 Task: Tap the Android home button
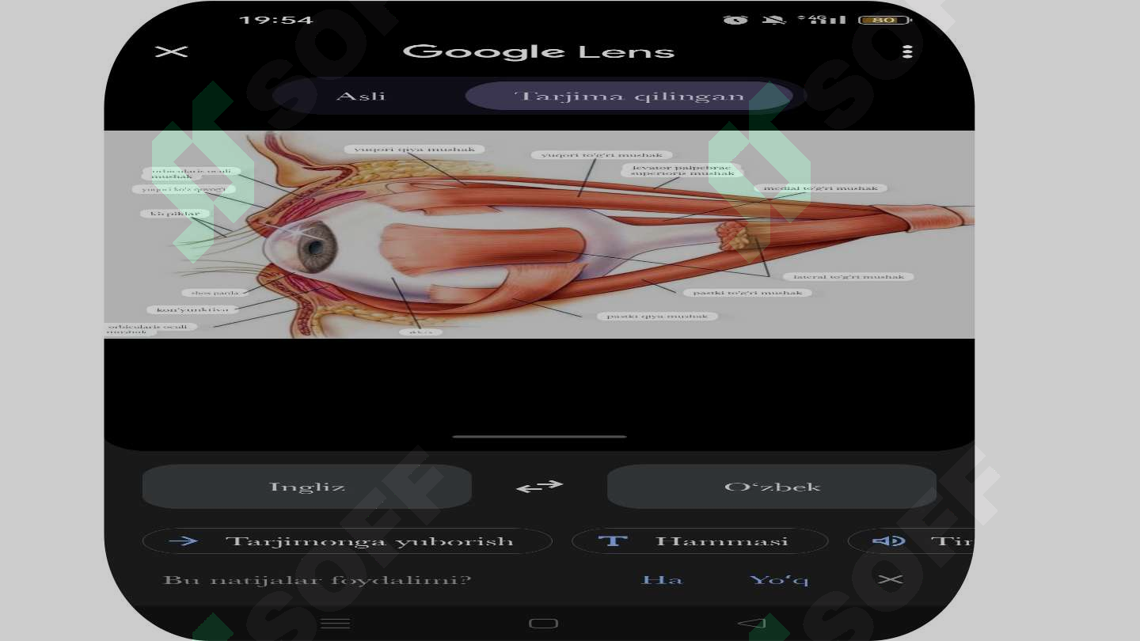[543, 624]
